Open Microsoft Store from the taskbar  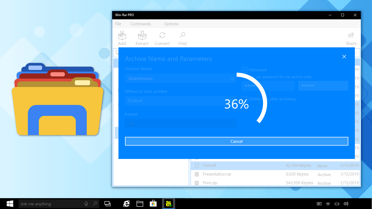(x=153, y=204)
